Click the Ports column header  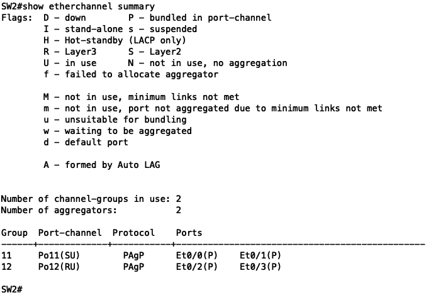click(x=189, y=233)
